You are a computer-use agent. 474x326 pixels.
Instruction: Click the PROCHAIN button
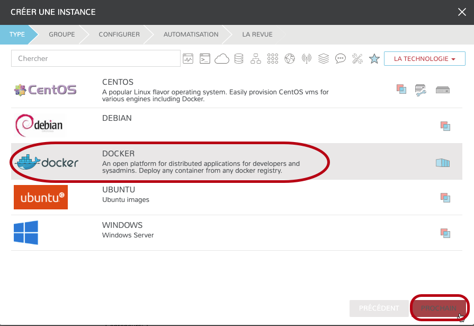pyautogui.click(x=439, y=308)
